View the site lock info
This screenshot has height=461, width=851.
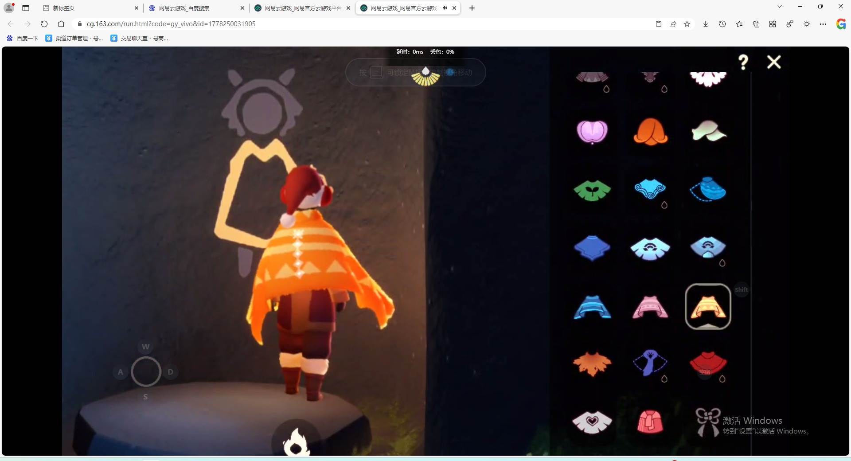(x=80, y=24)
